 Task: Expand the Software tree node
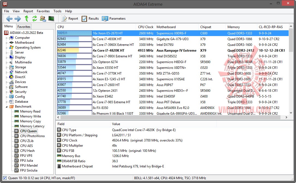click(7, 87)
